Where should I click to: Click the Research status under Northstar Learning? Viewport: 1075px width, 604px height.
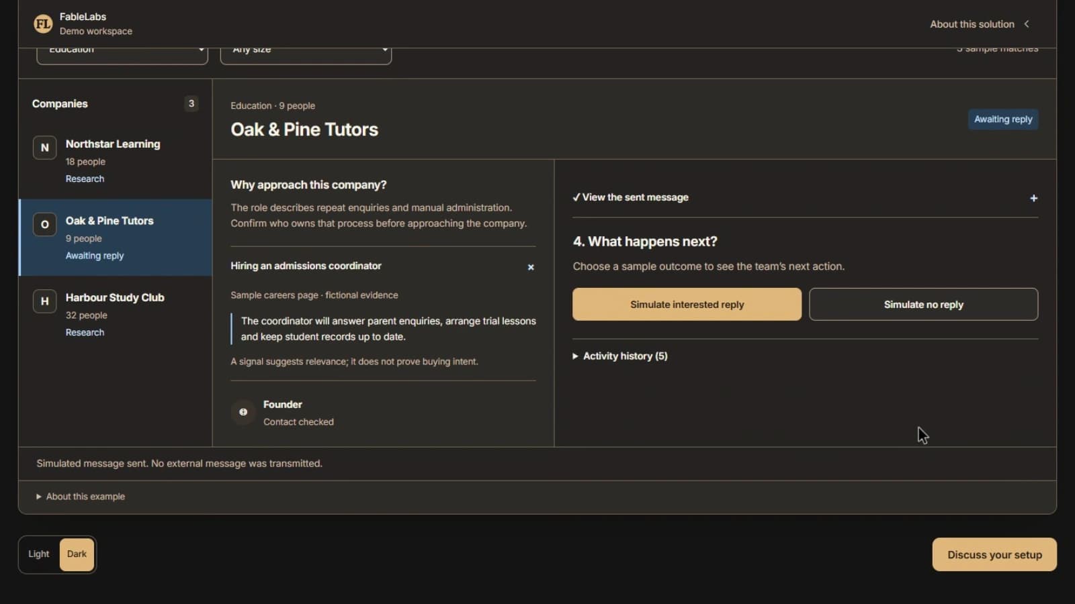pos(85,179)
